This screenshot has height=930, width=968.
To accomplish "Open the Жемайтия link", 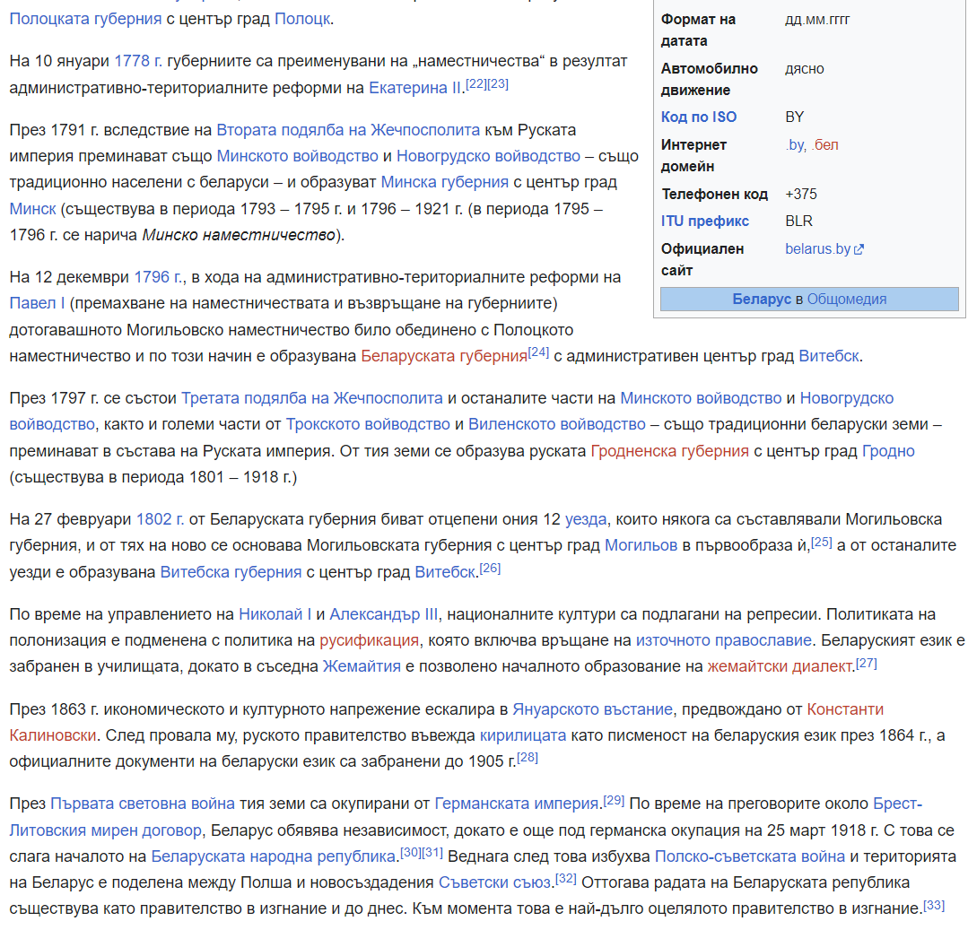I will (x=362, y=666).
